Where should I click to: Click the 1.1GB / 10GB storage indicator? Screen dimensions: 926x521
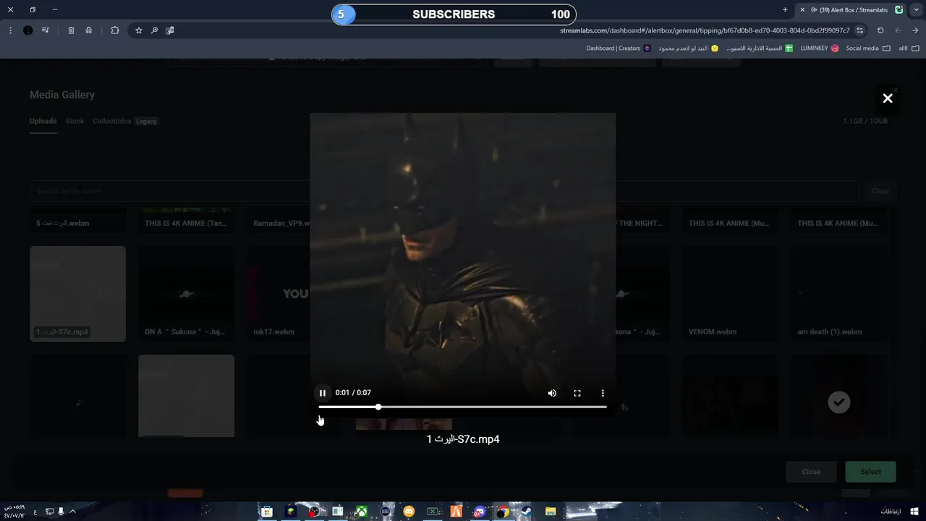click(x=865, y=121)
